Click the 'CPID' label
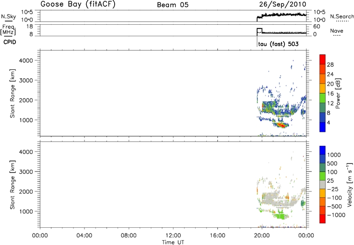Image resolution: width=354 pixels, height=245 pixels. coord(10,42)
